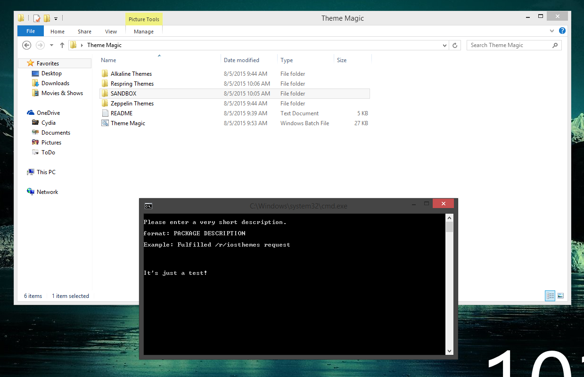Click the cmd window scroll down arrow
584x377 pixels.
(449, 351)
